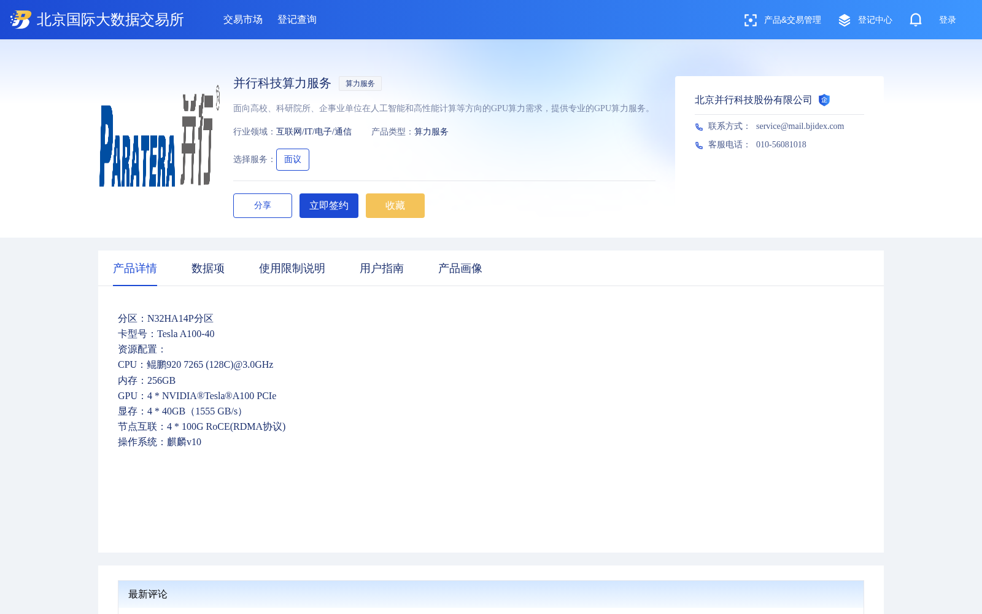Click the GPU NVIDIA Tesla A100 PCIe line
The height and width of the screenshot is (614, 982).
(197, 396)
